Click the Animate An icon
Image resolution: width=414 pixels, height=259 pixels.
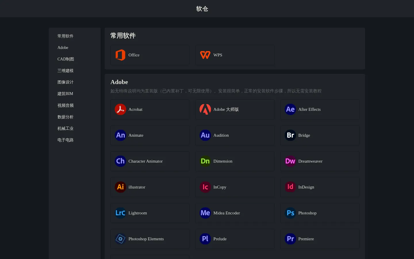click(120, 135)
